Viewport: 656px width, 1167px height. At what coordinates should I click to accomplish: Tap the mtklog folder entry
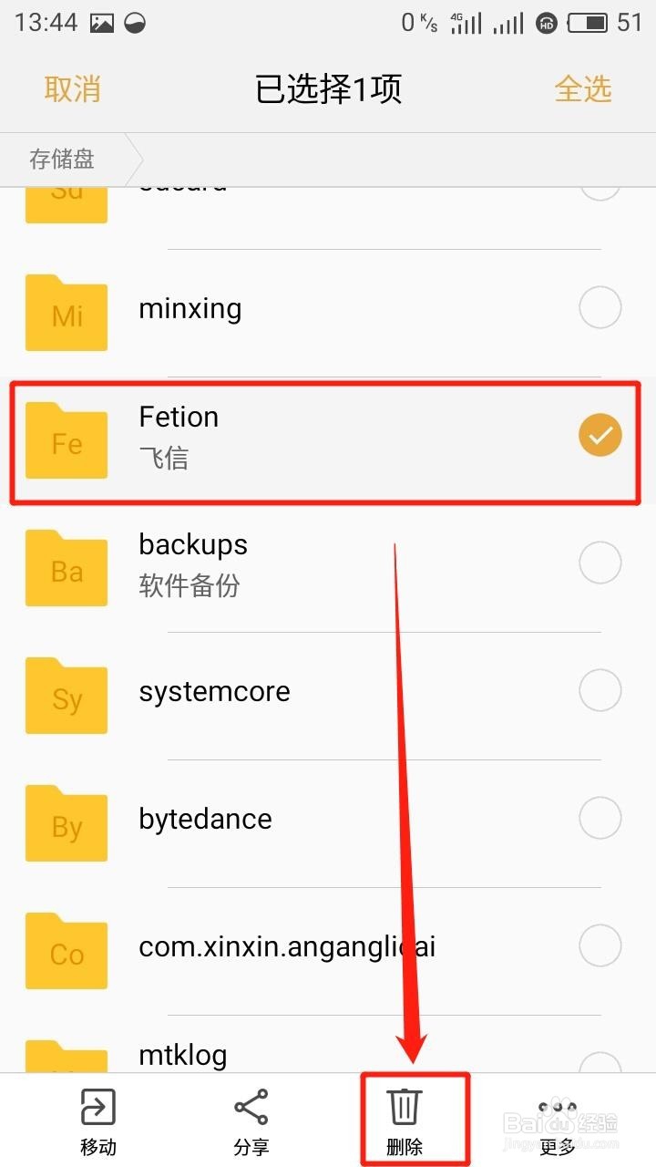[x=183, y=1056]
